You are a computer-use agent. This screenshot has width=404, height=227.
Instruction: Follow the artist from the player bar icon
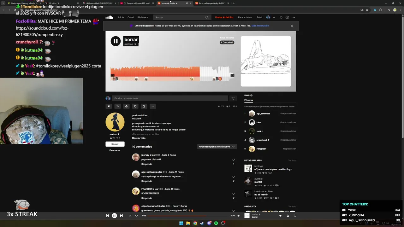tap(288, 216)
